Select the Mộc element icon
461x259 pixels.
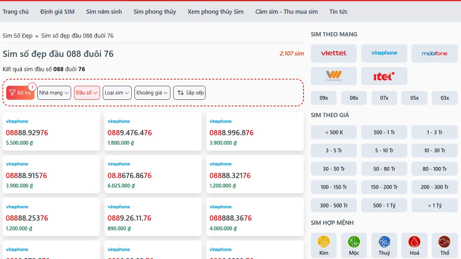(x=354, y=242)
